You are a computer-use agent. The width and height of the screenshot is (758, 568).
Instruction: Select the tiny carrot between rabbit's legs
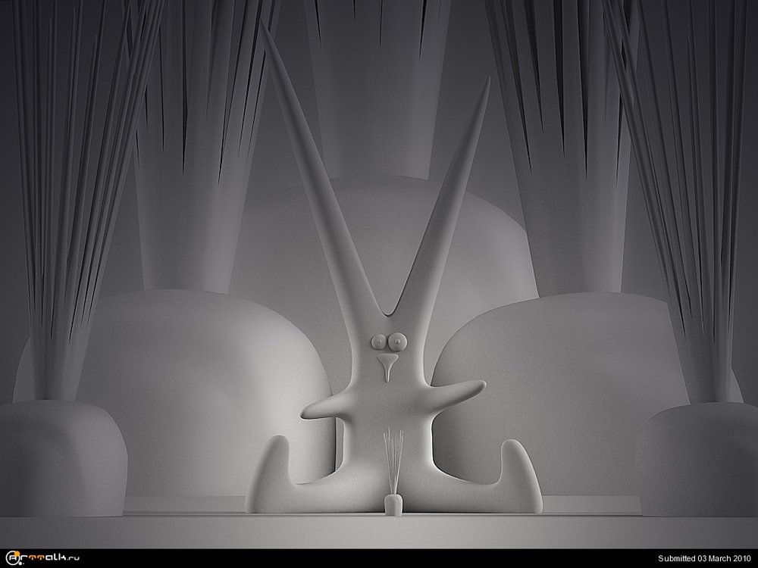coord(393,505)
